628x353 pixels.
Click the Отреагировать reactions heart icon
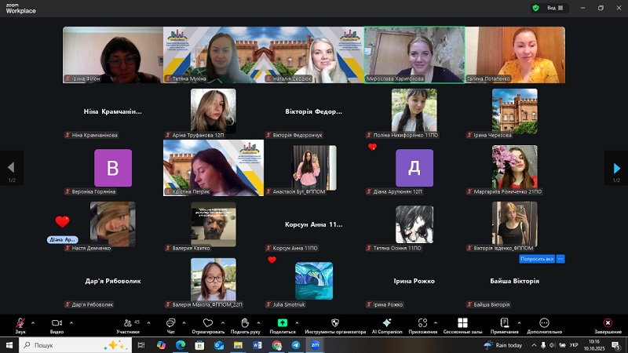coord(208,324)
